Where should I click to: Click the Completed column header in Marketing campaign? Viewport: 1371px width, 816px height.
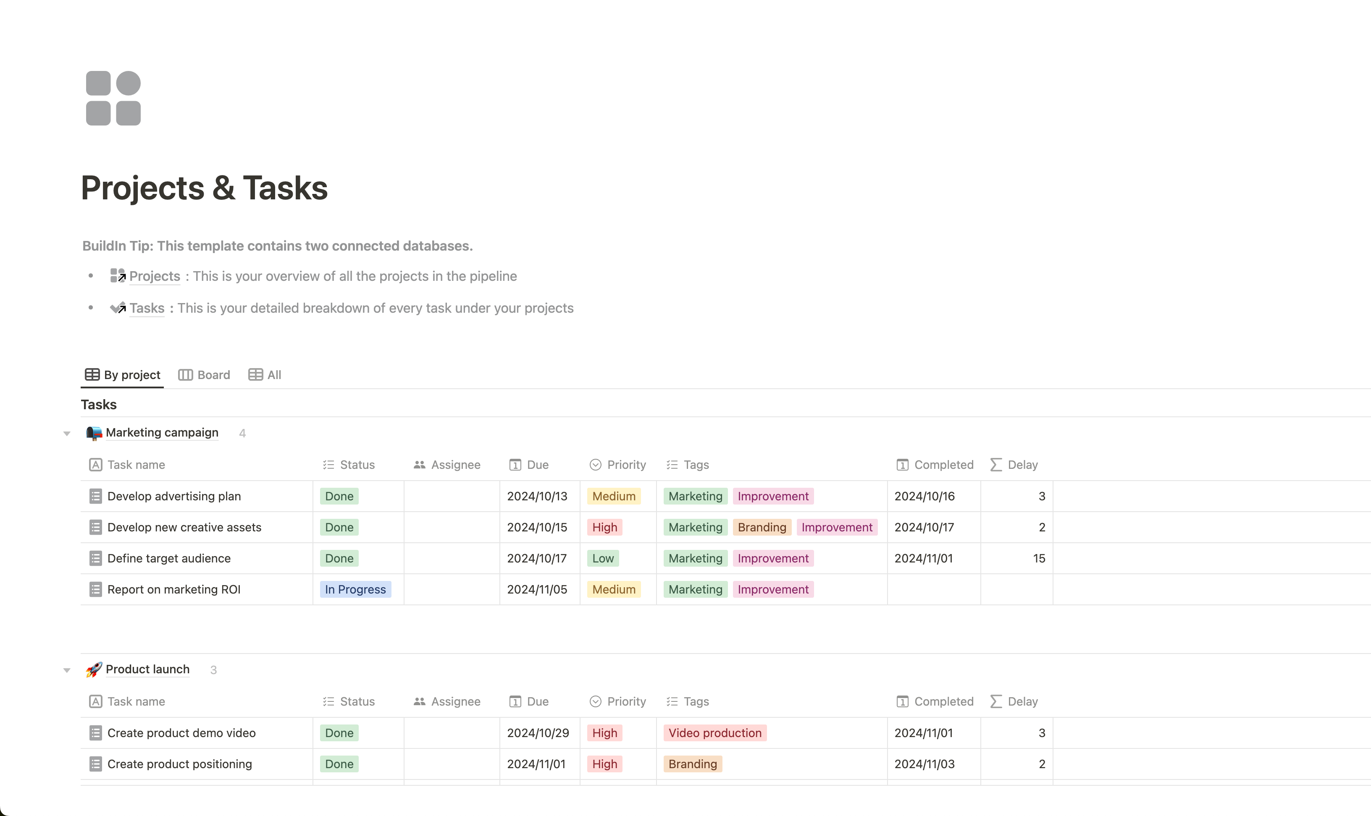(935, 465)
